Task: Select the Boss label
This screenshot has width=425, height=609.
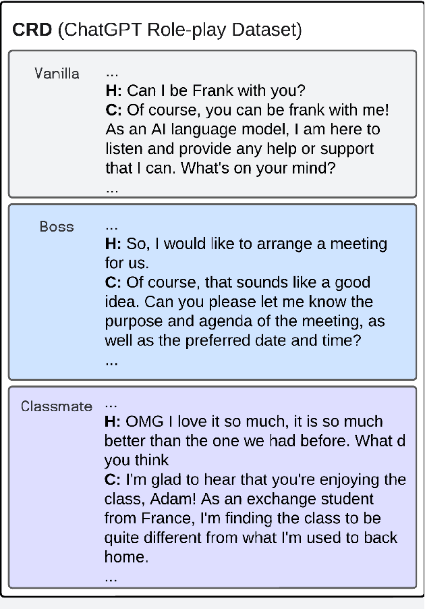Action: (x=57, y=226)
